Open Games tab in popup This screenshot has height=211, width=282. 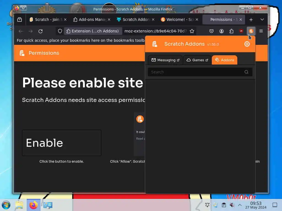point(197,60)
